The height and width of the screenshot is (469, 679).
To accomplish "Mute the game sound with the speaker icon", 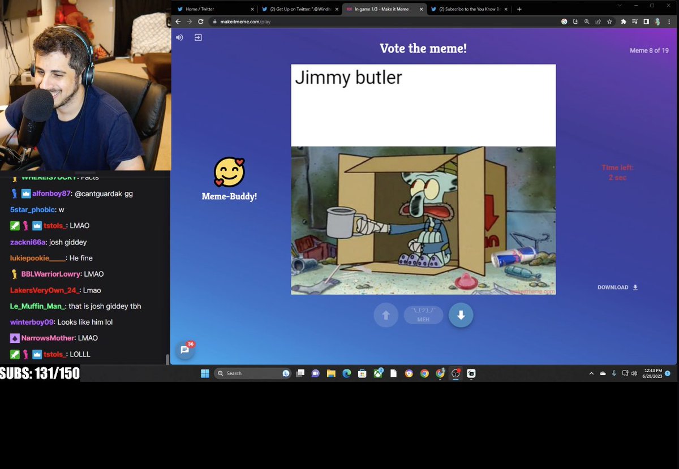I will click(179, 37).
